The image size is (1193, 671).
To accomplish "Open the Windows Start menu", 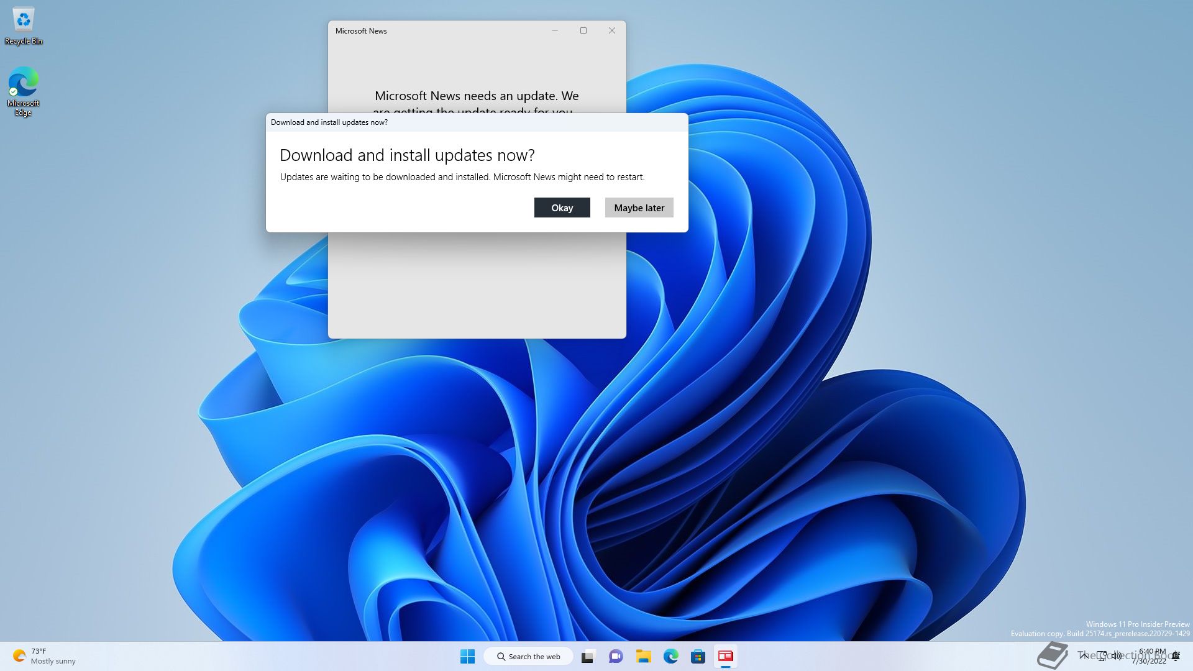I will click(x=467, y=656).
